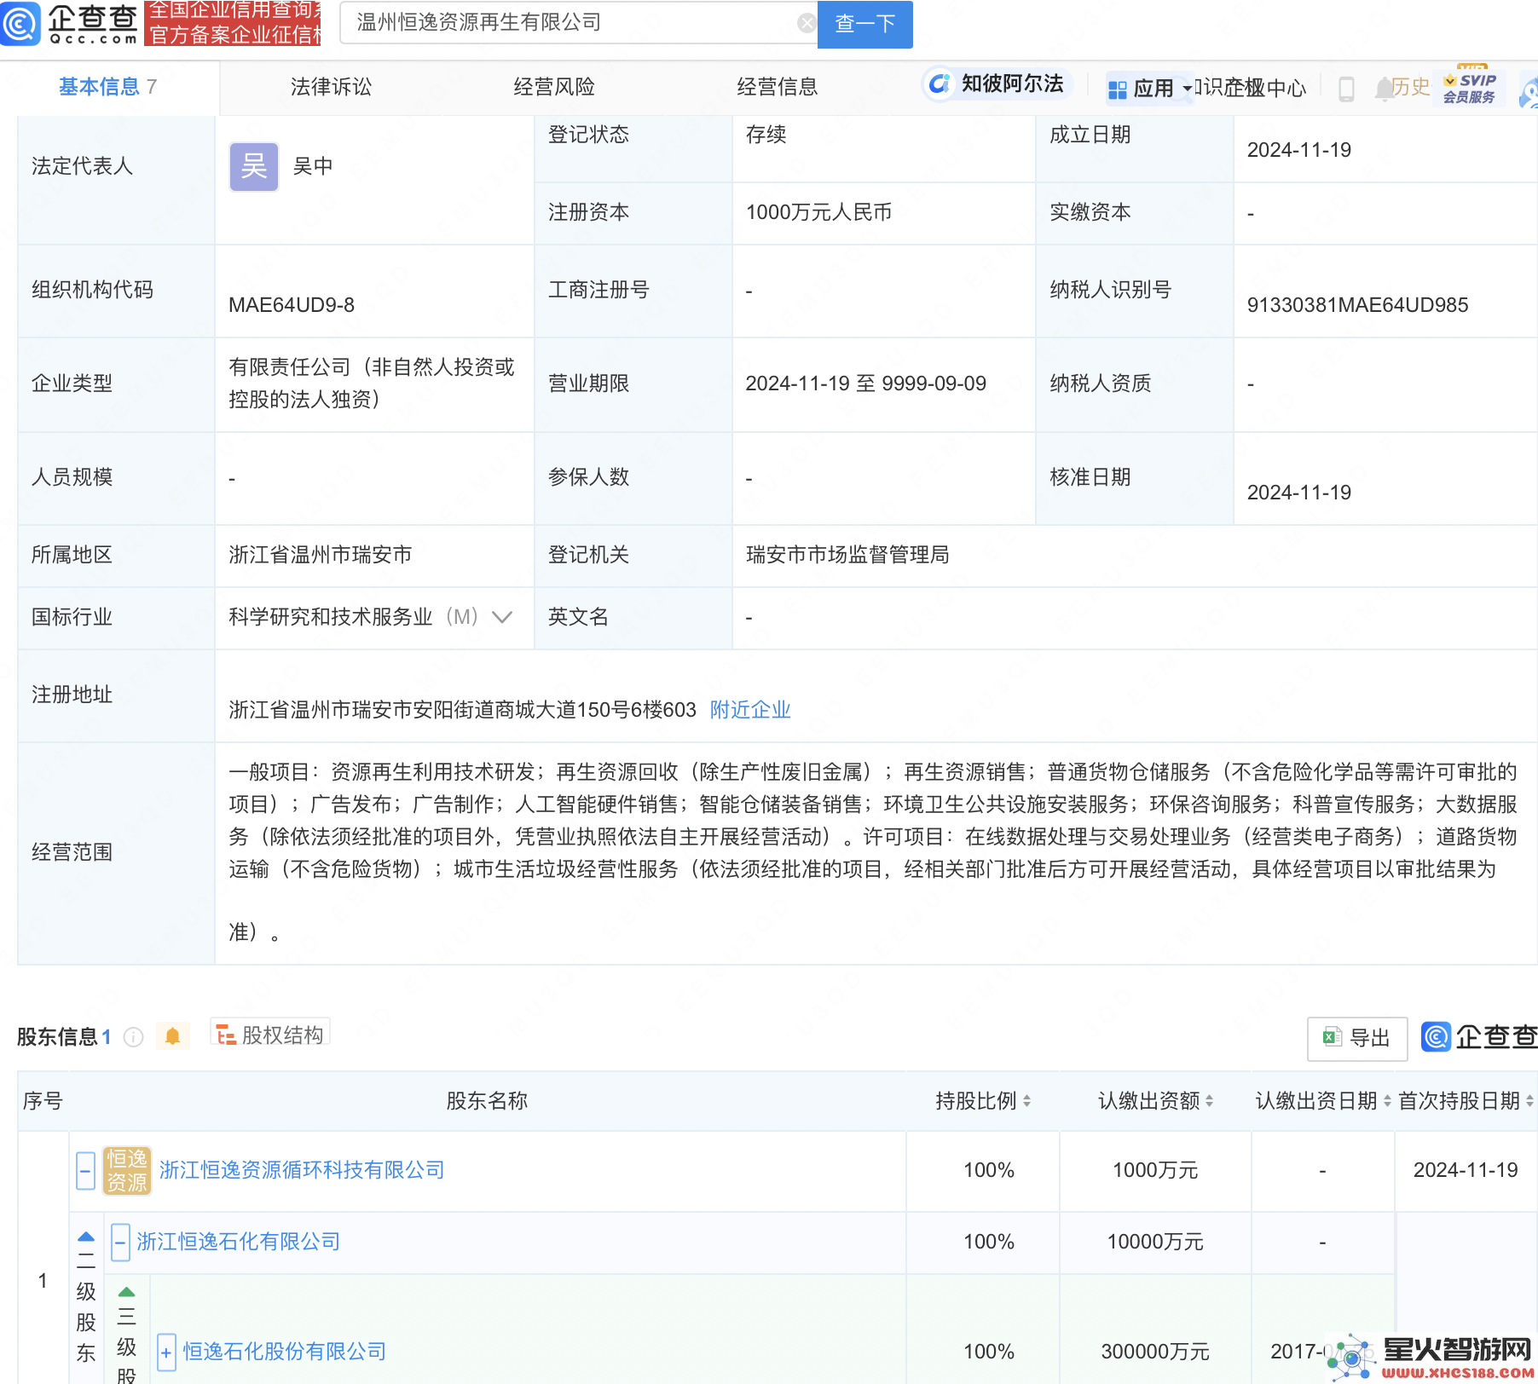Screen dimensions: 1538x1384
Task: Click the 企查查 logo beside export button
Action: pos(1479,1037)
